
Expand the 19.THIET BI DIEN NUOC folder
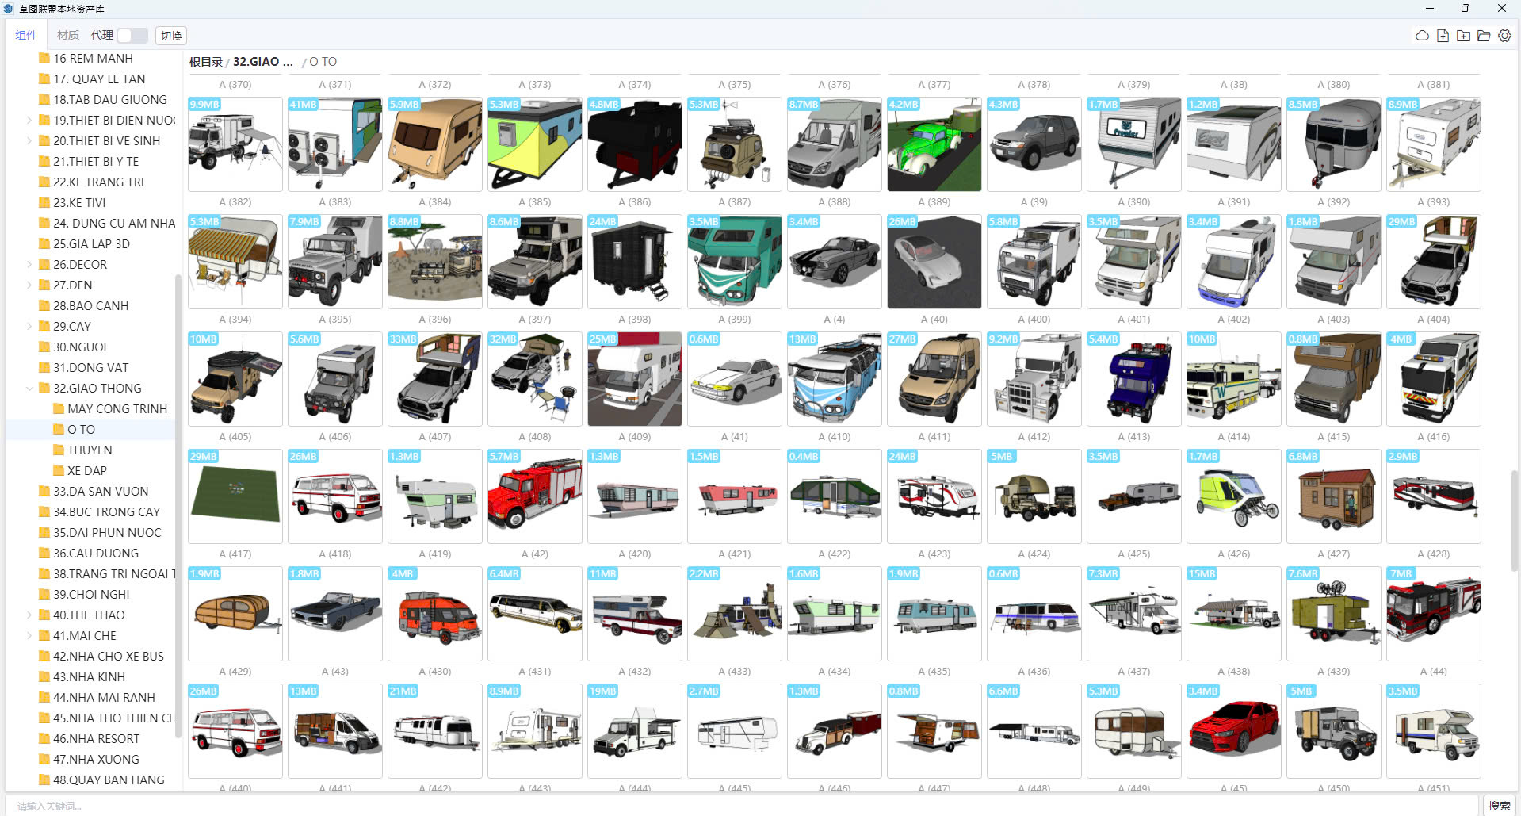click(x=29, y=121)
